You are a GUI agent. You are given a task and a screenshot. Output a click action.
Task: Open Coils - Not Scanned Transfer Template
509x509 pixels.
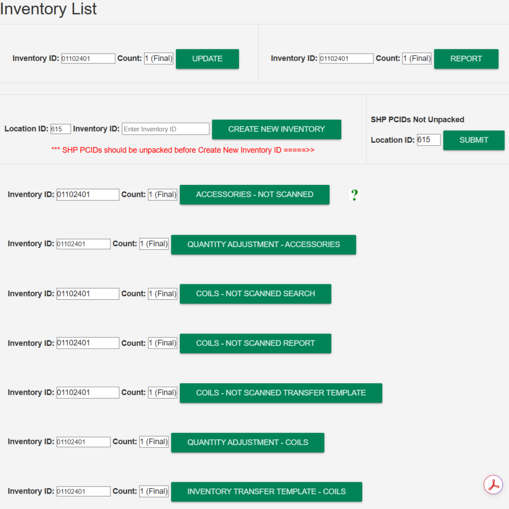click(281, 393)
